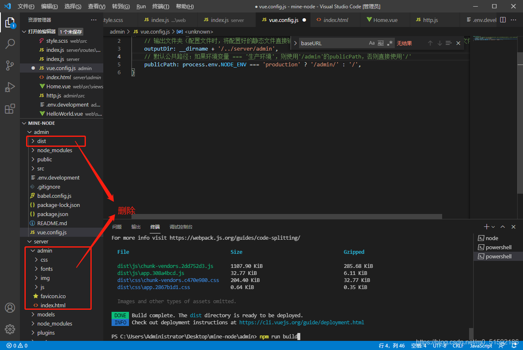Open the cli.vuejs.org deployment link
The width and height of the screenshot is (523, 350).
tap(302, 322)
